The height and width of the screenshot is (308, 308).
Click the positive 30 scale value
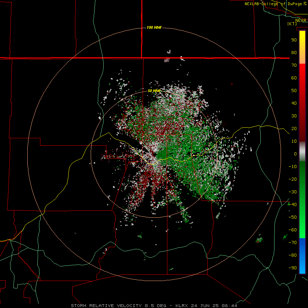click(294, 116)
